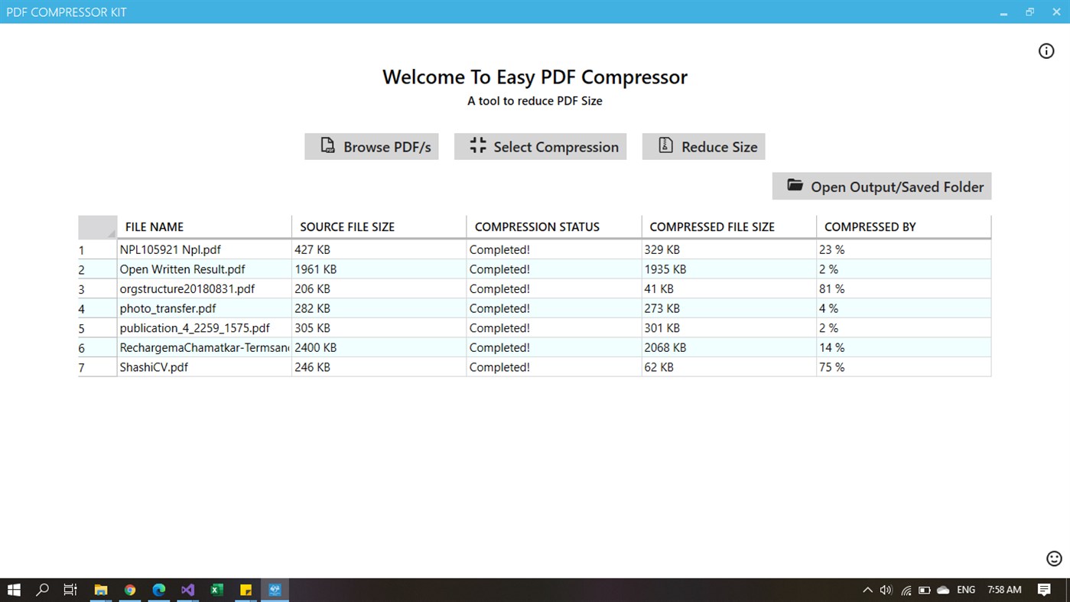Click the Browse PDF/s button
The height and width of the screenshot is (602, 1070).
372,146
